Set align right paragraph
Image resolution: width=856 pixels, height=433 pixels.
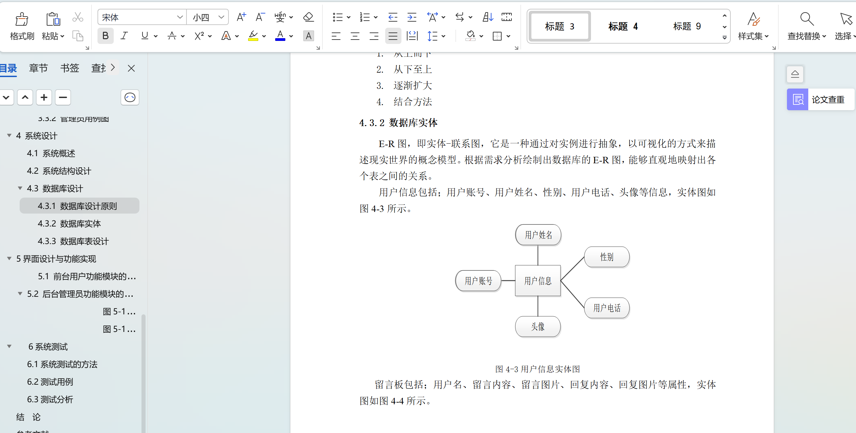point(374,36)
